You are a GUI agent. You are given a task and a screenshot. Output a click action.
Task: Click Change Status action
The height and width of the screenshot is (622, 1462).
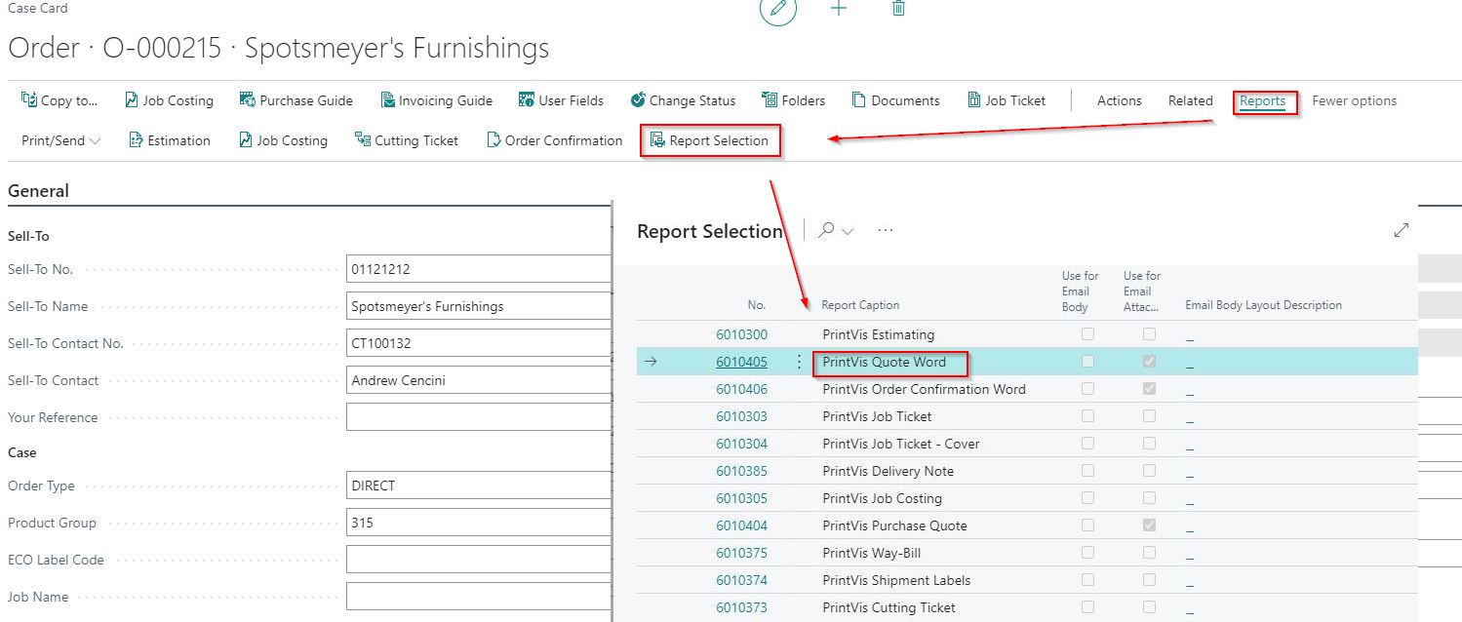(683, 100)
